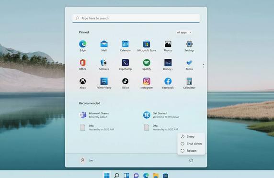Open Search from the taskbar
Viewport: 274px width, 178px height.
pos(116,175)
